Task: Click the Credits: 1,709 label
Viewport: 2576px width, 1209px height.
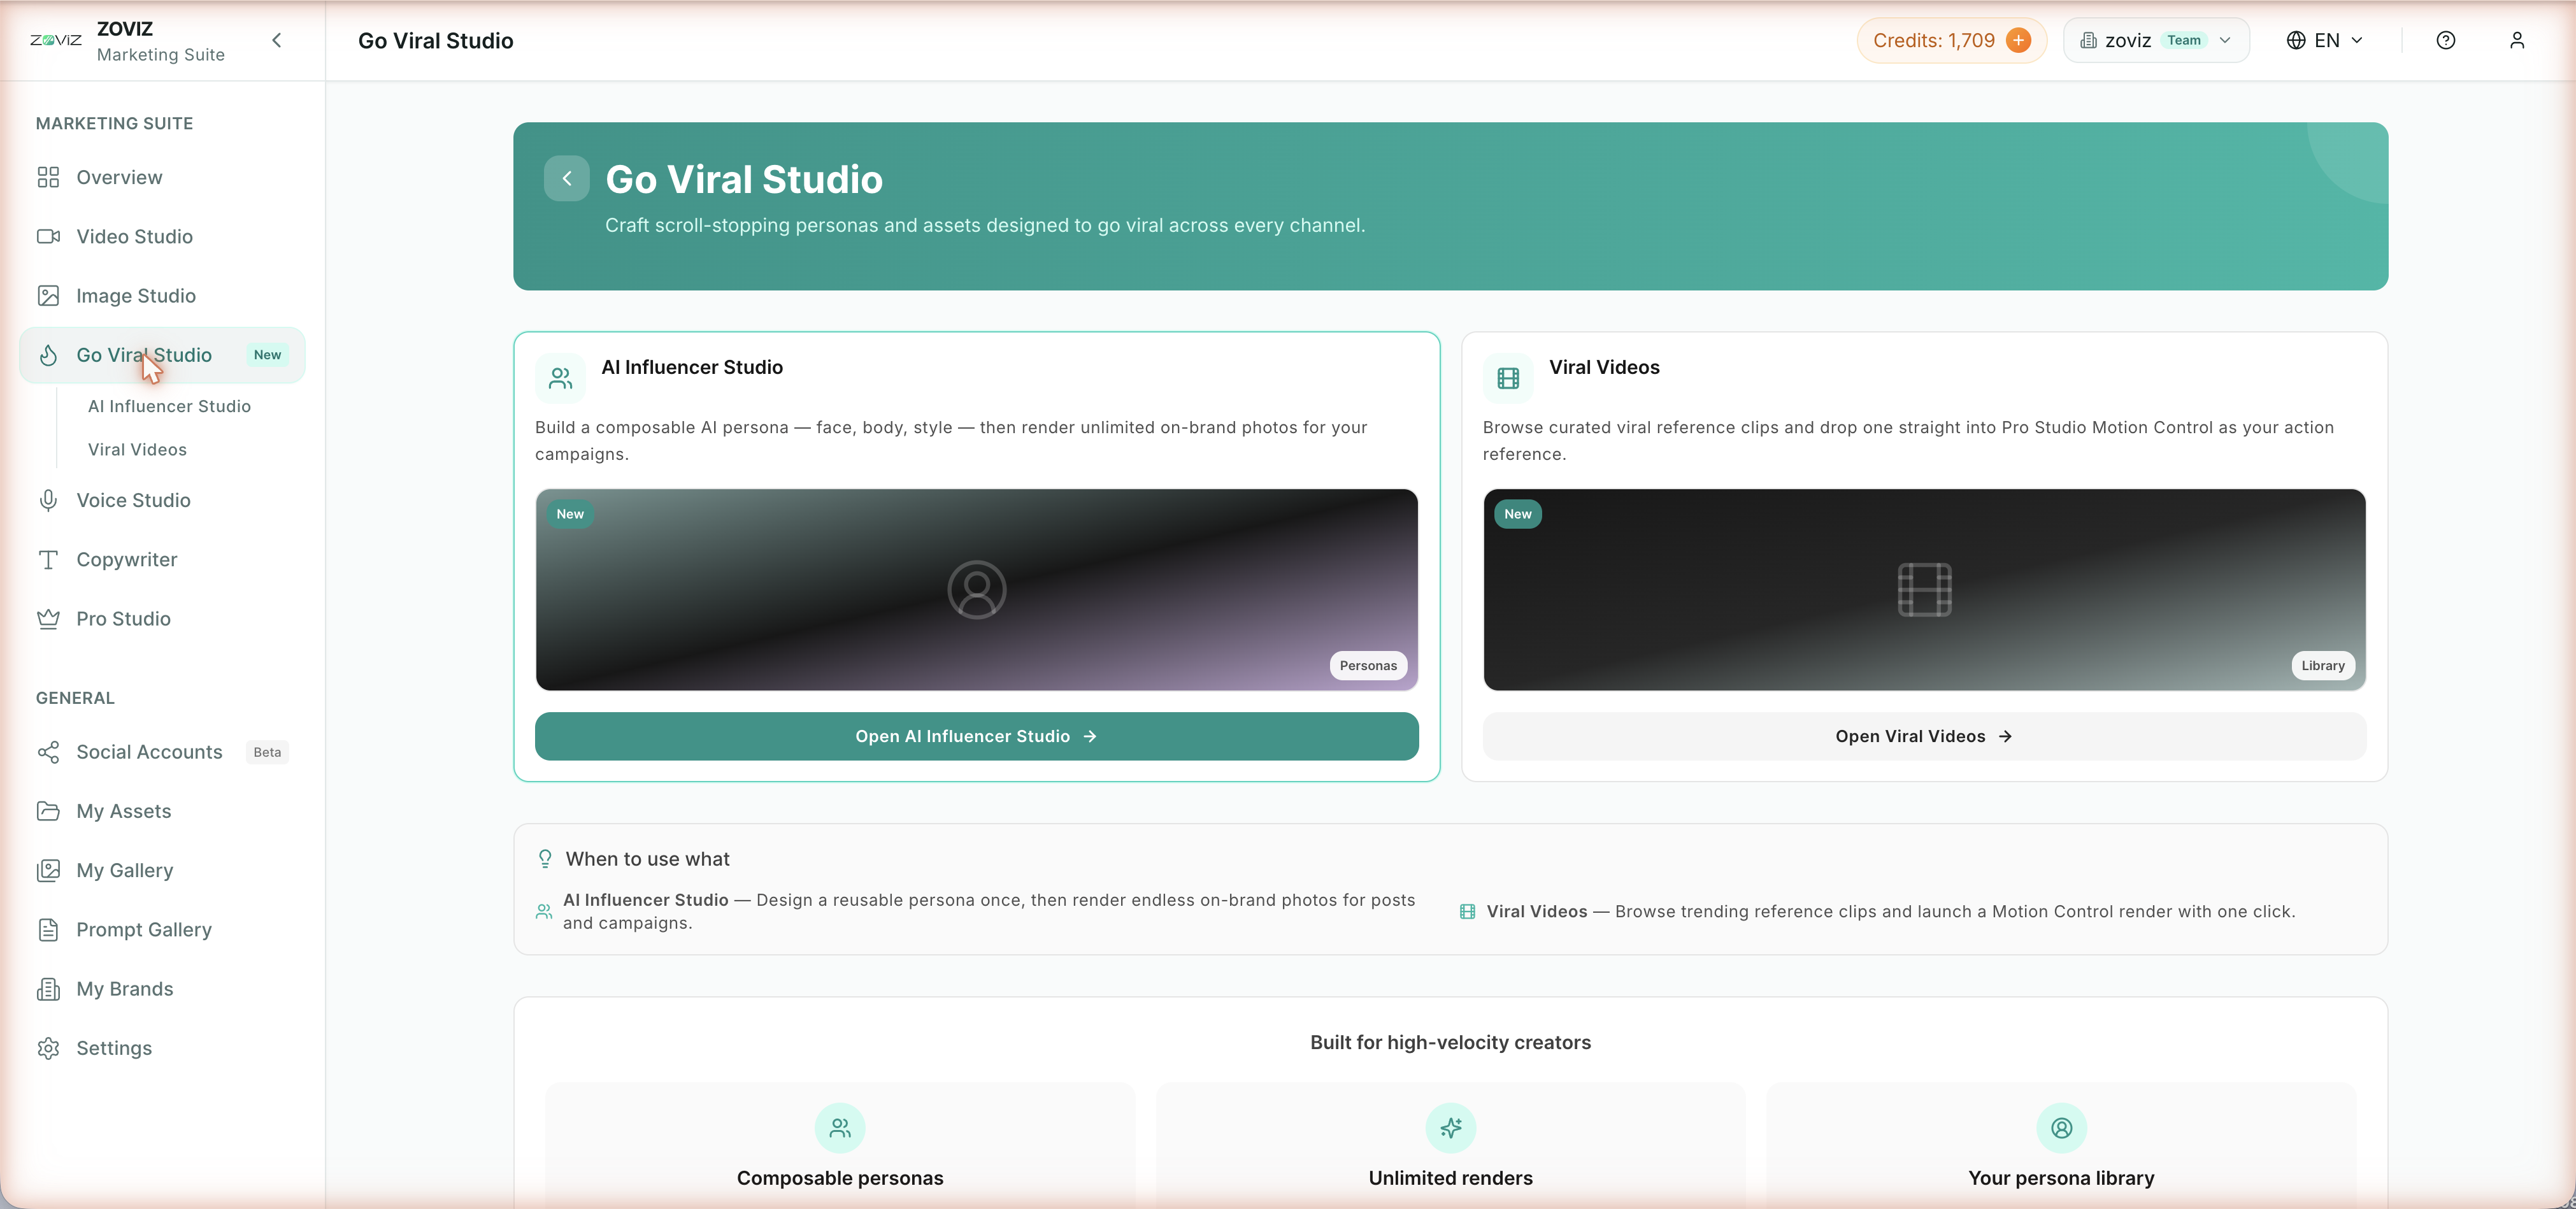Action: 1933,40
